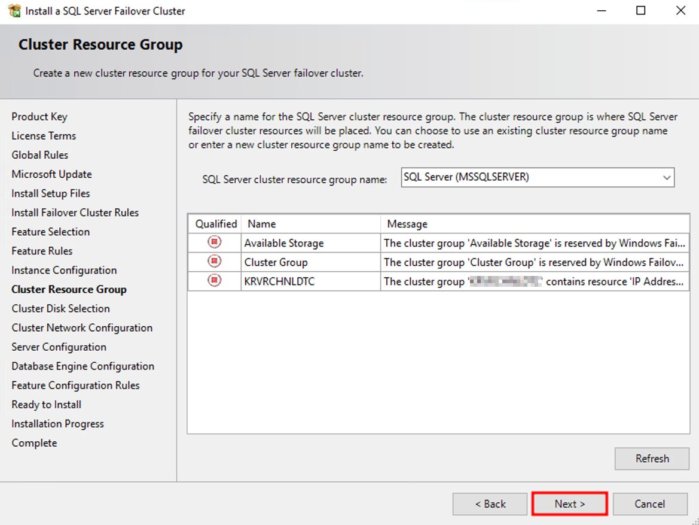Click the SQL Server setup icon in title bar

[x=14, y=11]
